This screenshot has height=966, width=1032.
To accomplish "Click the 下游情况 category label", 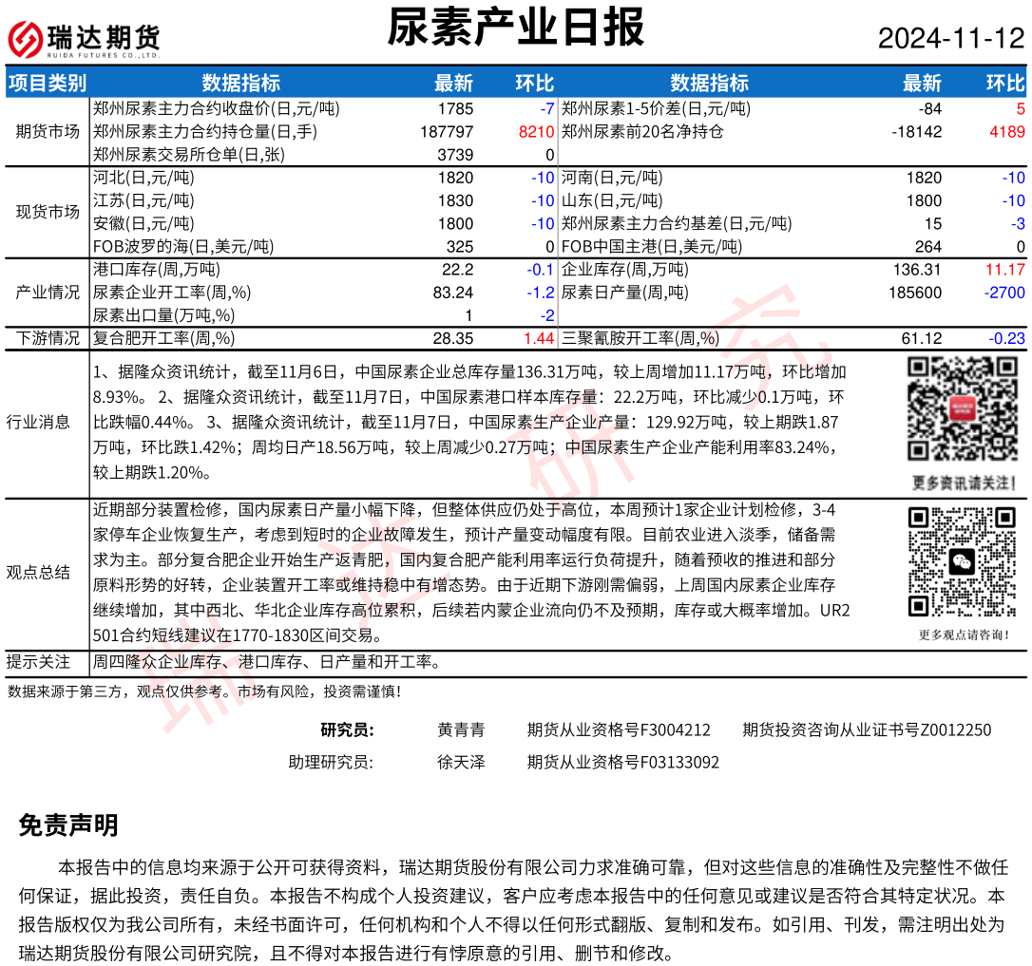I will tap(48, 338).
